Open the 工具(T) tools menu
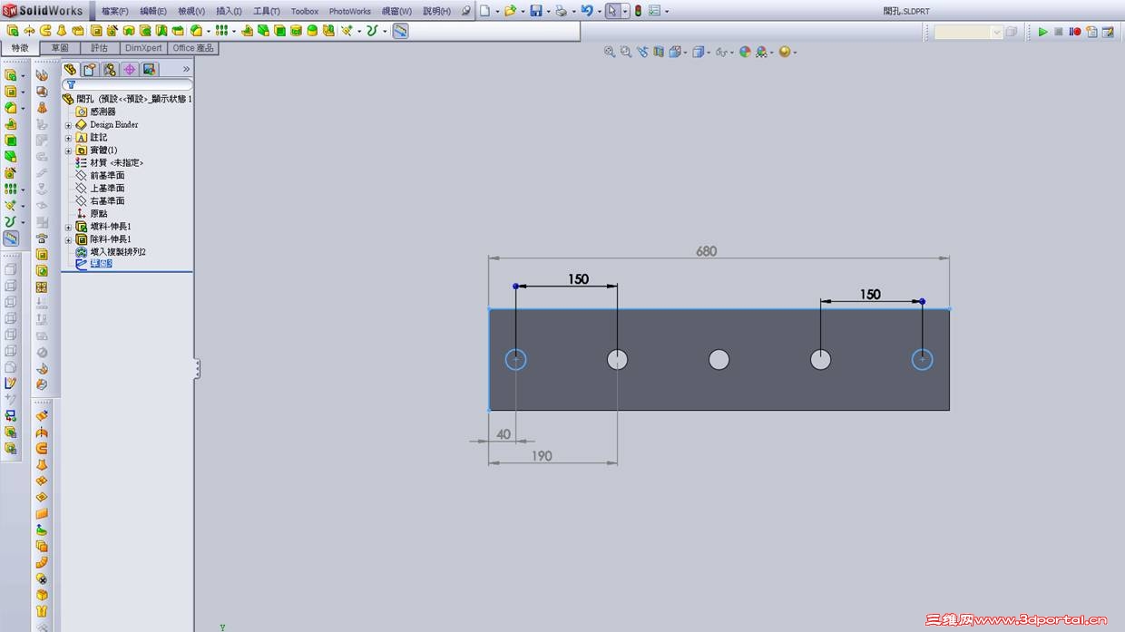 pyautogui.click(x=266, y=11)
